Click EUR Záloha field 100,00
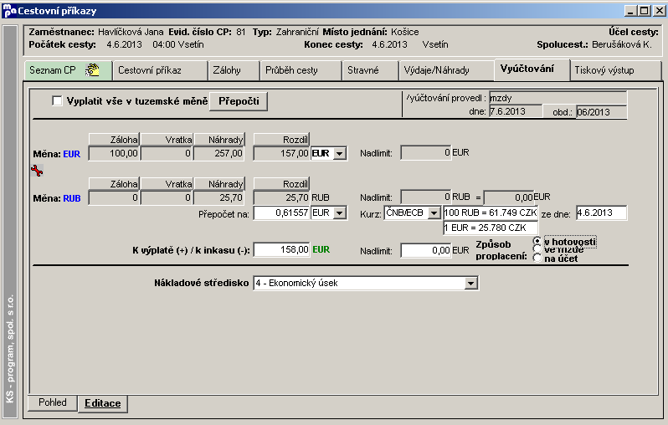This screenshot has width=668, height=425. (114, 153)
